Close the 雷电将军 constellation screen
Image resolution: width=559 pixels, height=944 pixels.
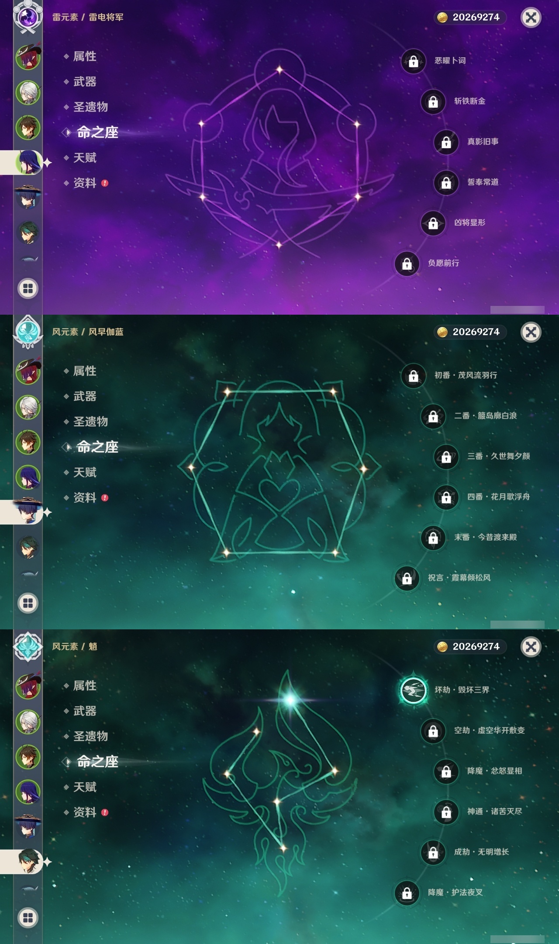[x=531, y=17]
